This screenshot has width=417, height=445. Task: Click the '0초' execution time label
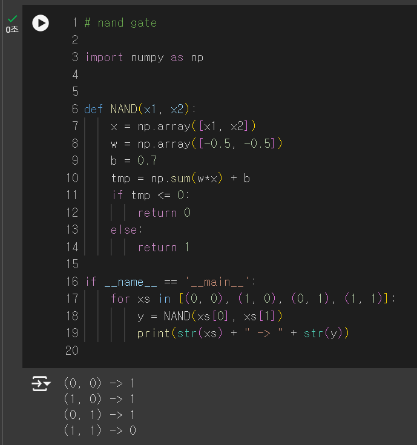(x=12, y=30)
